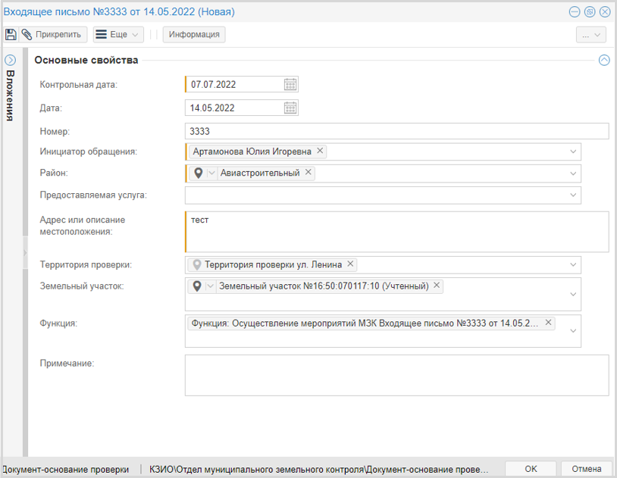The height and width of the screenshot is (478, 617).
Task: Click the OK button
Action: pyautogui.click(x=531, y=469)
